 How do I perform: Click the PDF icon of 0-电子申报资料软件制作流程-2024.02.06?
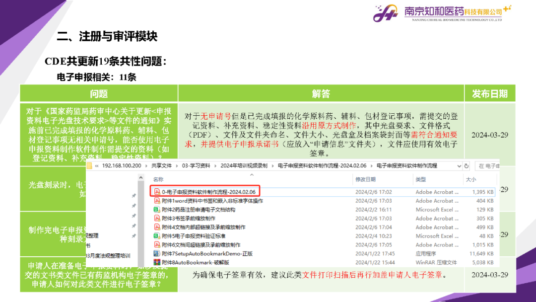coord(156,192)
